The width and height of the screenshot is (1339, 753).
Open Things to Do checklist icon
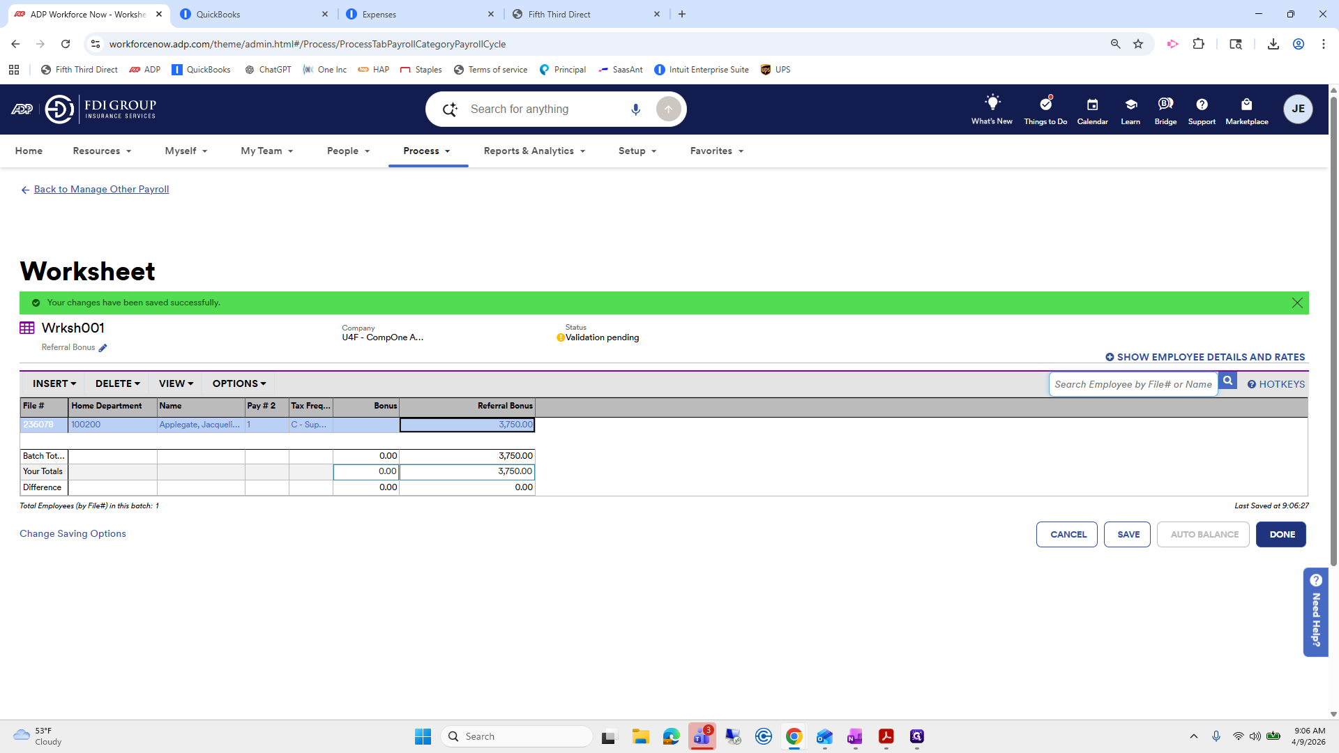click(1045, 104)
